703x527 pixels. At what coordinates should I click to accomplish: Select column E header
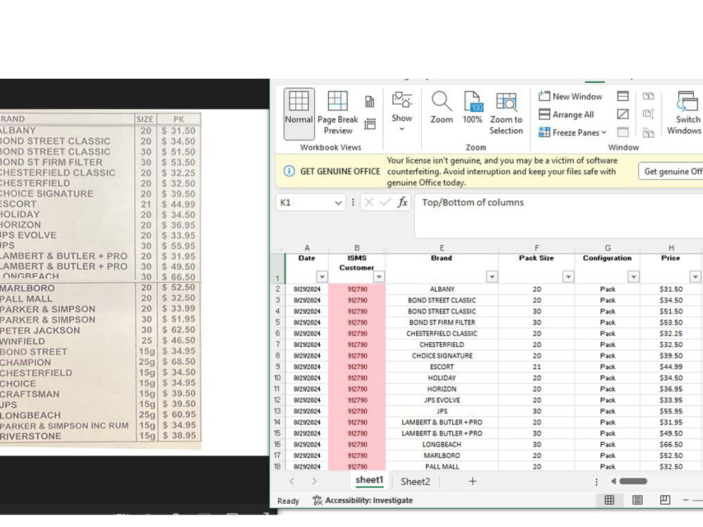[441, 248]
